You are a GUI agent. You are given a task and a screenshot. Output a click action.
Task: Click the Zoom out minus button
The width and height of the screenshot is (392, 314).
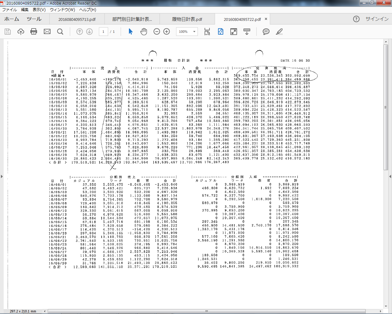(x=157, y=32)
